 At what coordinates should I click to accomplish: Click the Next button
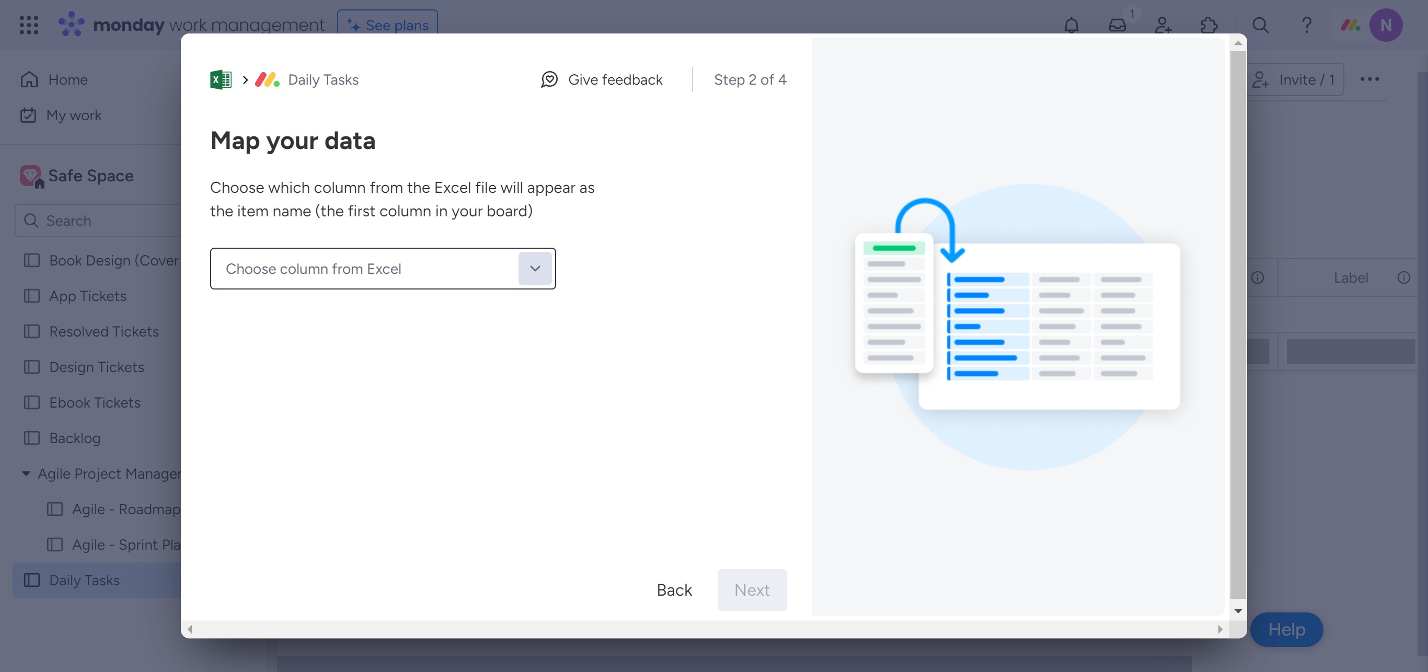(x=752, y=589)
